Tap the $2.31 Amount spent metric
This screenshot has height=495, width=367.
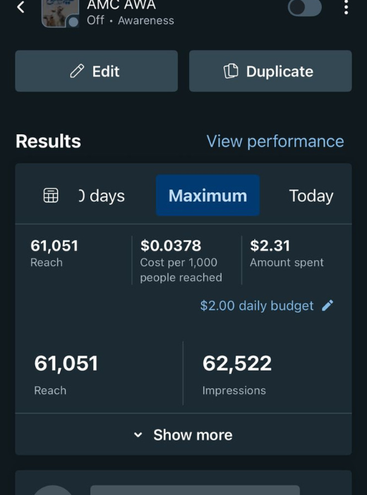pyautogui.click(x=287, y=253)
